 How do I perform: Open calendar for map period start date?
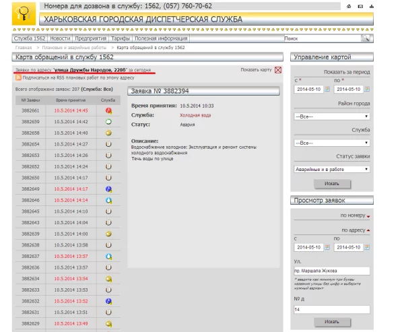pos(327,89)
